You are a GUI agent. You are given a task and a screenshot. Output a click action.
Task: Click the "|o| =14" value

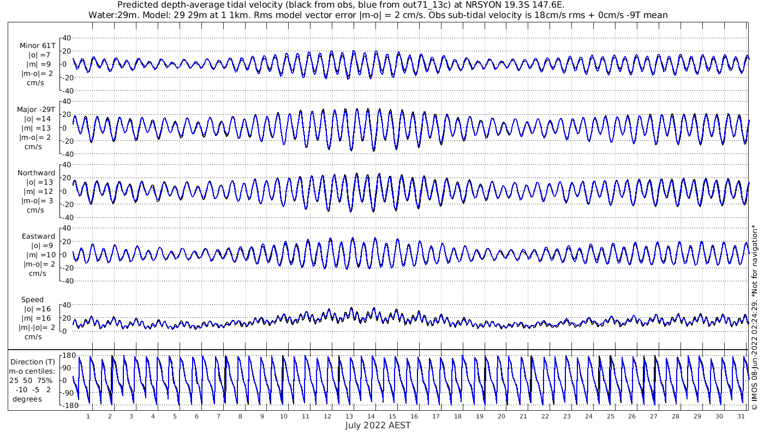tap(37, 119)
